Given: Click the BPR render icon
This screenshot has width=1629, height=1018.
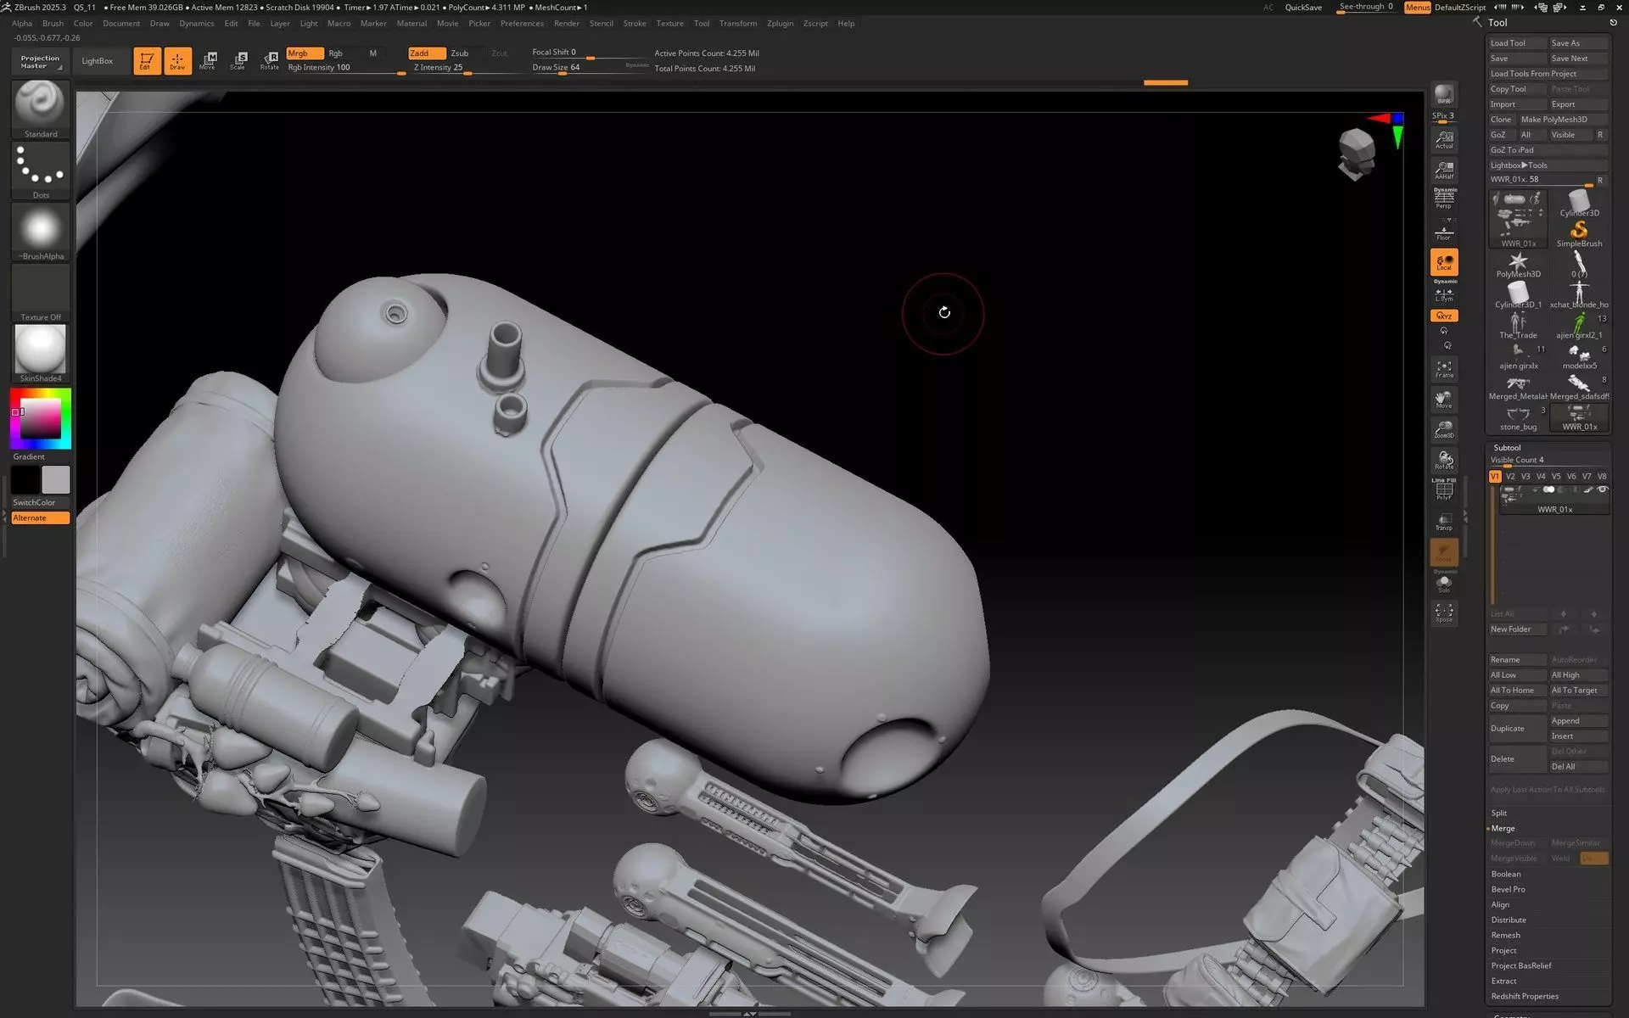Looking at the screenshot, I should click(x=1443, y=94).
